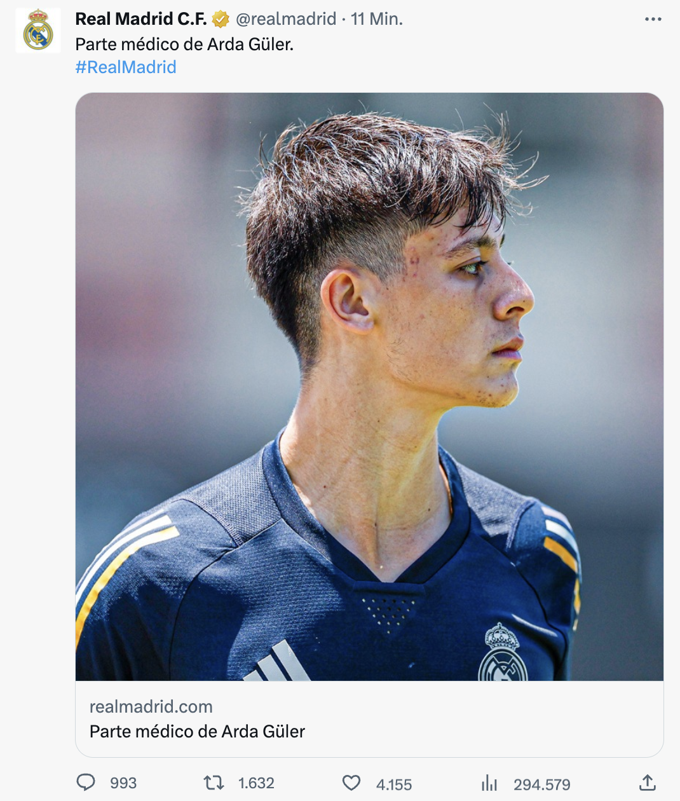Image resolution: width=680 pixels, height=801 pixels.
Task: Click the 993 replies count
Action: (x=123, y=783)
